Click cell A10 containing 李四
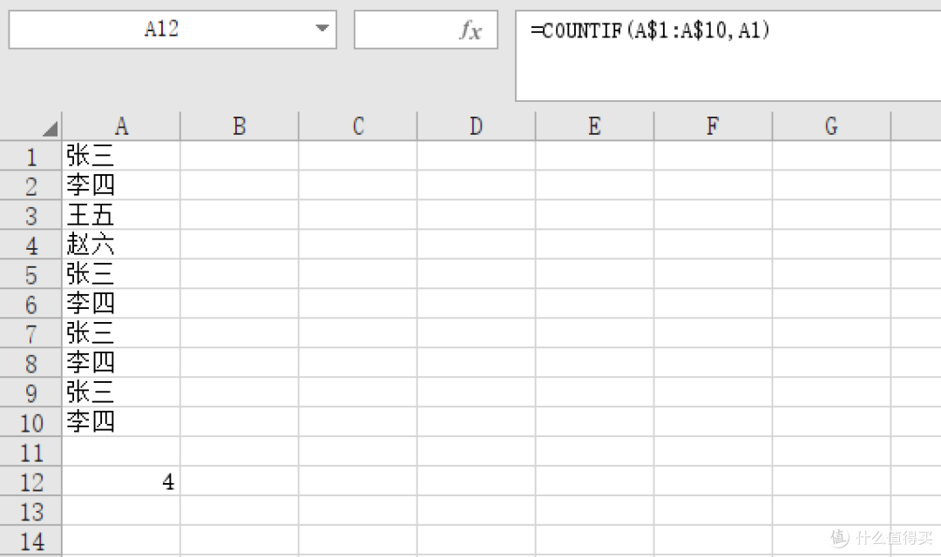 [x=121, y=421]
